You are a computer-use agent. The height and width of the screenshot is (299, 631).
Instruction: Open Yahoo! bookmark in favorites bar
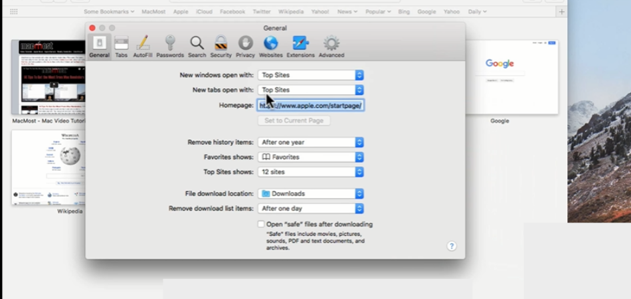coord(320,12)
